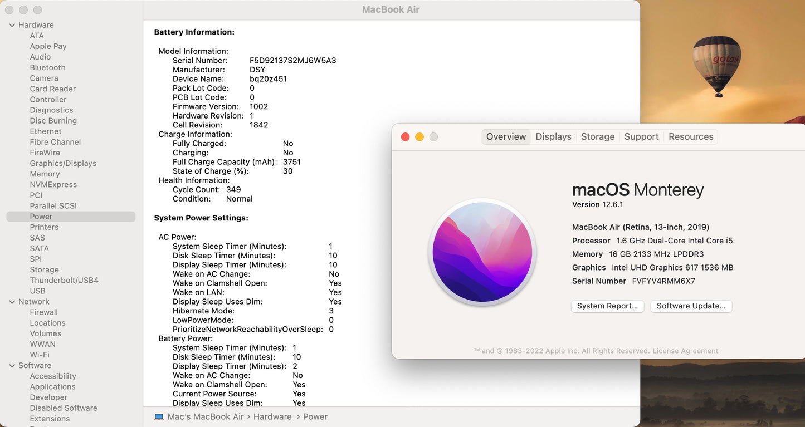Viewport: 805px width, 427px height.
Task: Click the Device Name value bq20z451
Action: click(269, 79)
